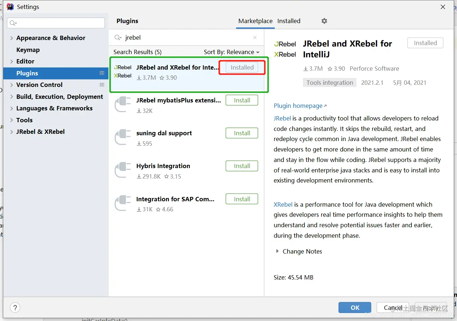457x321 pixels.
Task: Click Installed button in JRebel list row
Action: point(242,67)
